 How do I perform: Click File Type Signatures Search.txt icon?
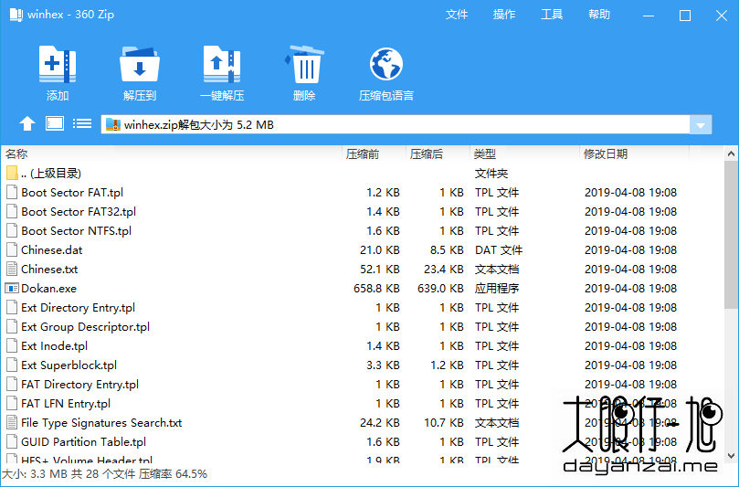click(12, 422)
